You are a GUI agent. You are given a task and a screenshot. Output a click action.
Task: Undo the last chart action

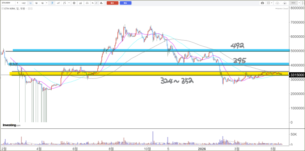[x=93, y=3]
